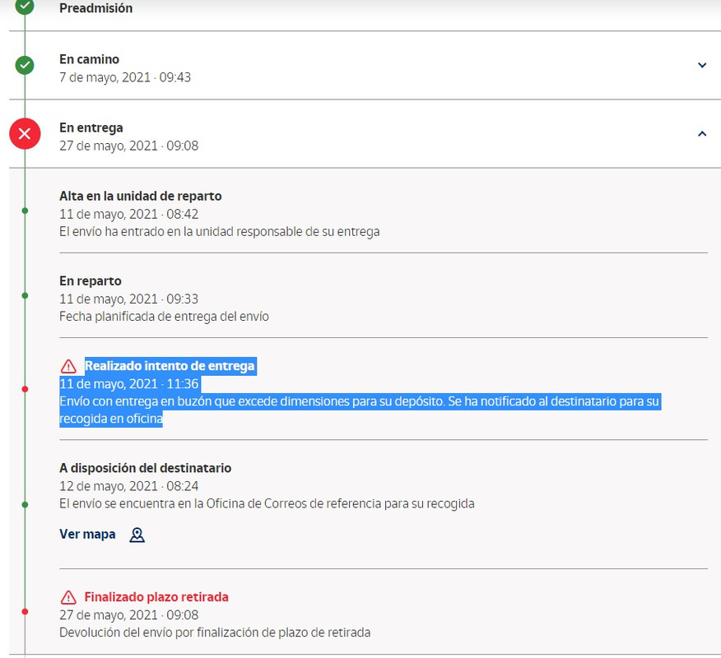Click the date 11 de mayo, 2021 · 09:33
This screenshot has height=658, width=721.
(128, 299)
